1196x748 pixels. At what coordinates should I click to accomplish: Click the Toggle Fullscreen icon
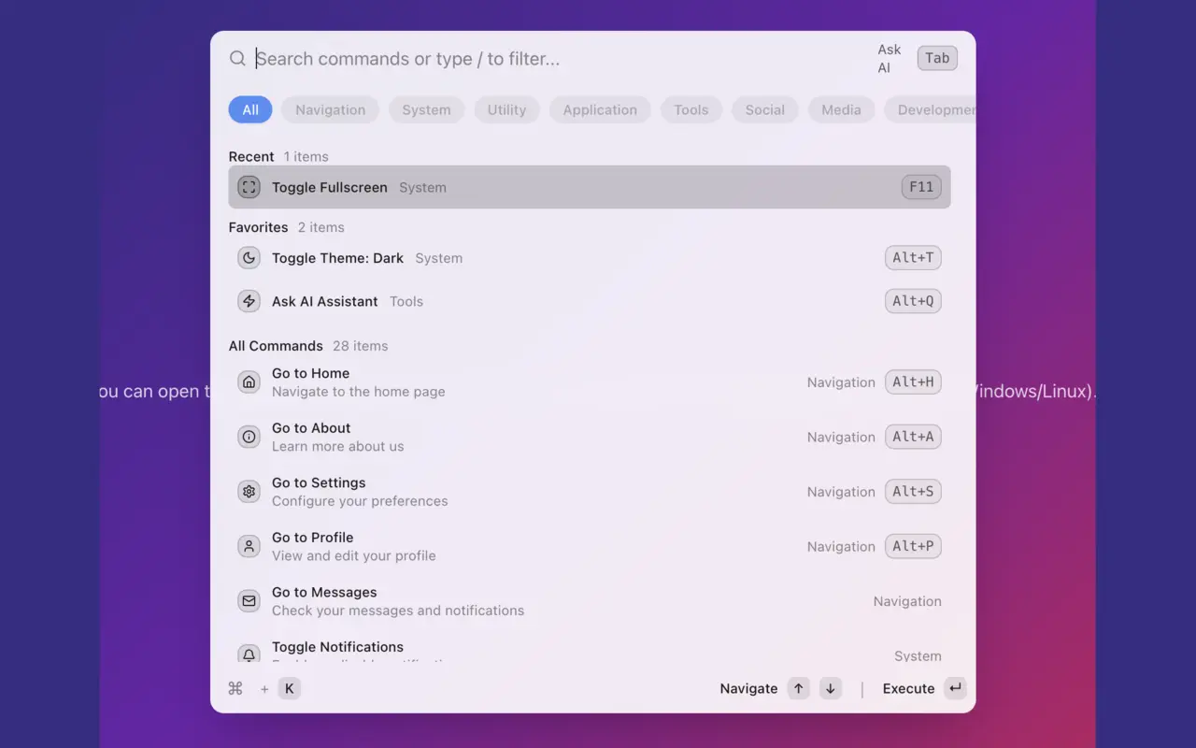point(249,187)
